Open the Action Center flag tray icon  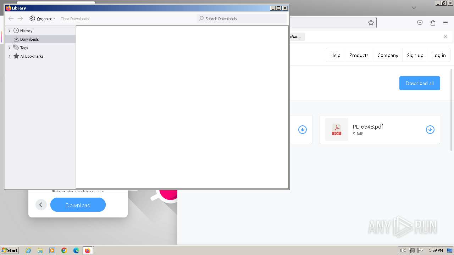point(420,250)
